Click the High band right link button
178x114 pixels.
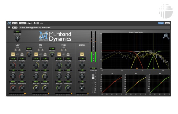[x=65, y=50]
